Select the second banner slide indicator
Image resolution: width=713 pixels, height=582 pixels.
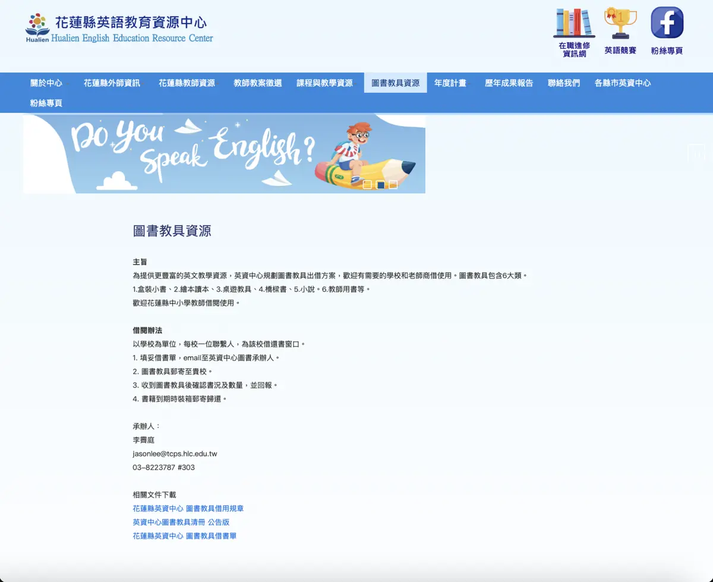coord(380,185)
